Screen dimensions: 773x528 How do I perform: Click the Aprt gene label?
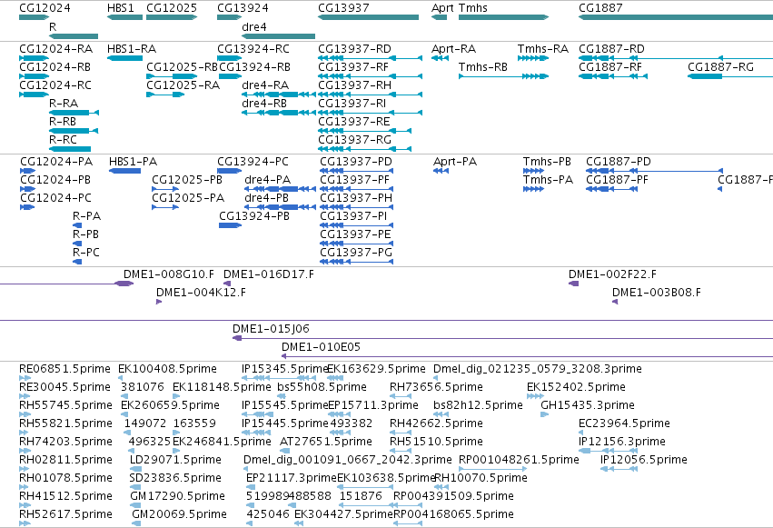(x=442, y=8)
